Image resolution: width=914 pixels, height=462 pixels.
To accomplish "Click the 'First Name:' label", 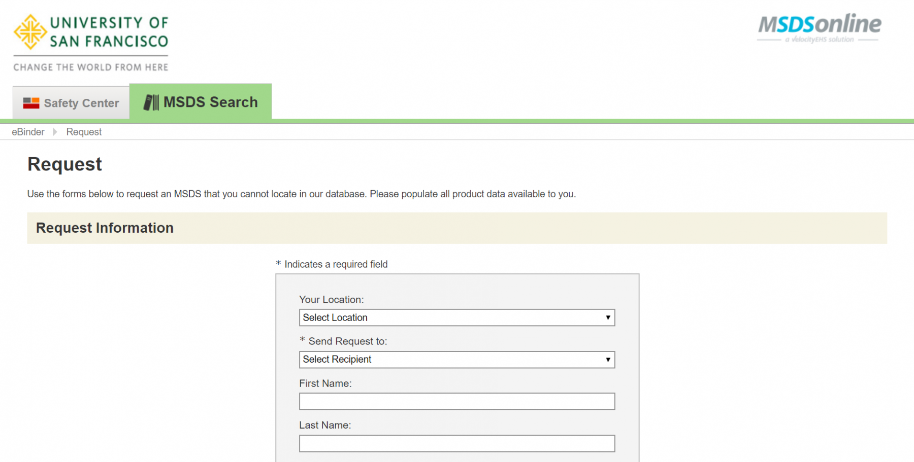I will [325, 383].
